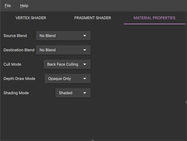The height and width of the screenshot is (141, 187).
Task: Click the down-arrow icon beside Shaded
Action: (x=85, y=93)
